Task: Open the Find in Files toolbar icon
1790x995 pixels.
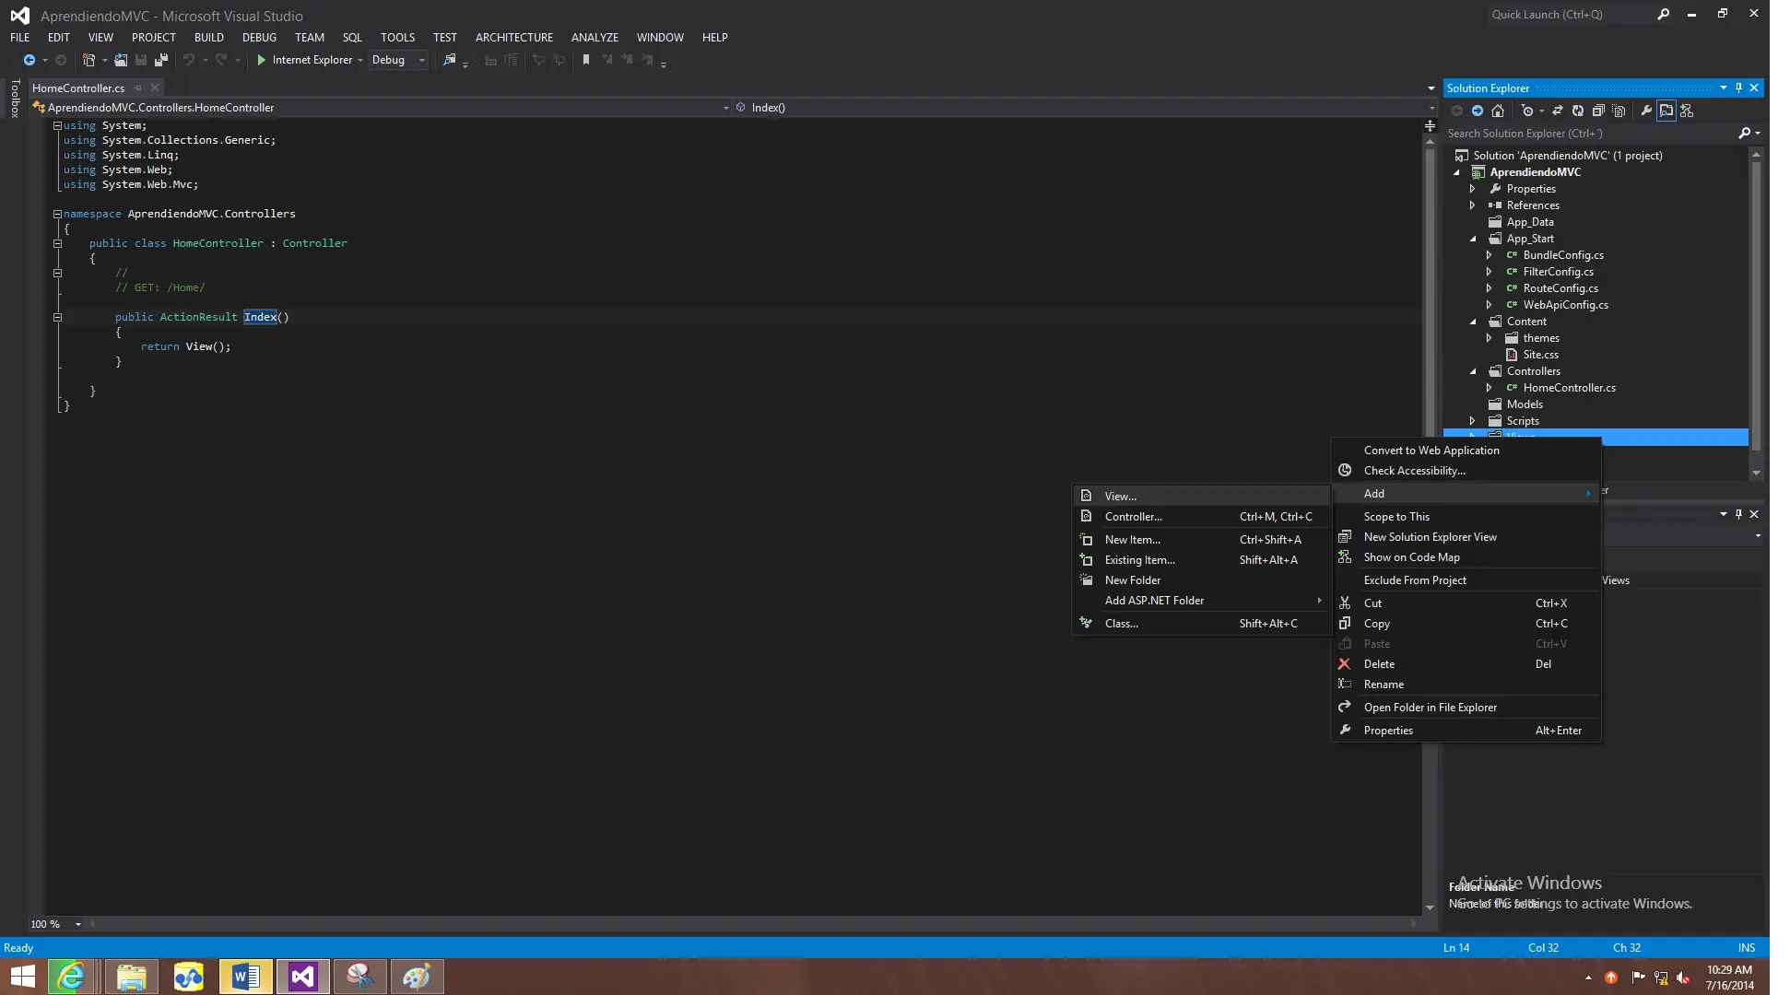Action: 450,60
